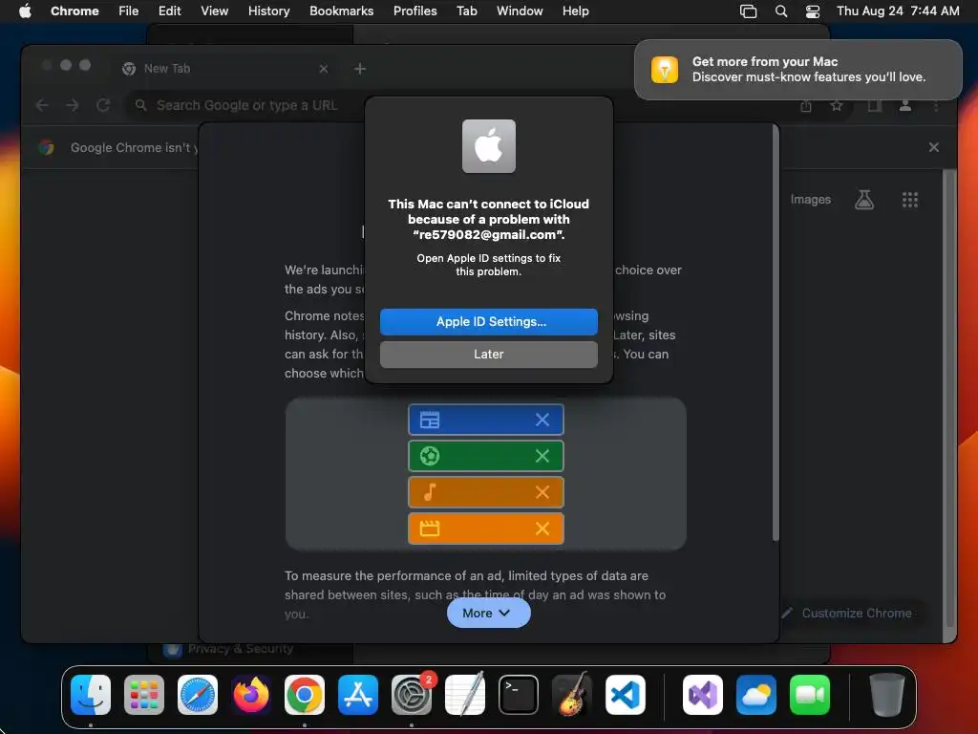
Task: Click the date and time clock
Action: coord(898,11)
